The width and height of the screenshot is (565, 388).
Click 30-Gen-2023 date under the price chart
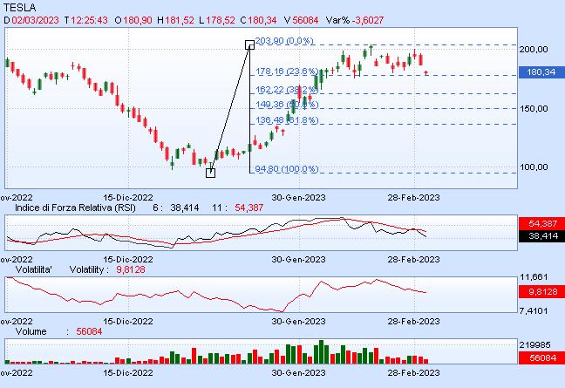(x=298, y=198)
